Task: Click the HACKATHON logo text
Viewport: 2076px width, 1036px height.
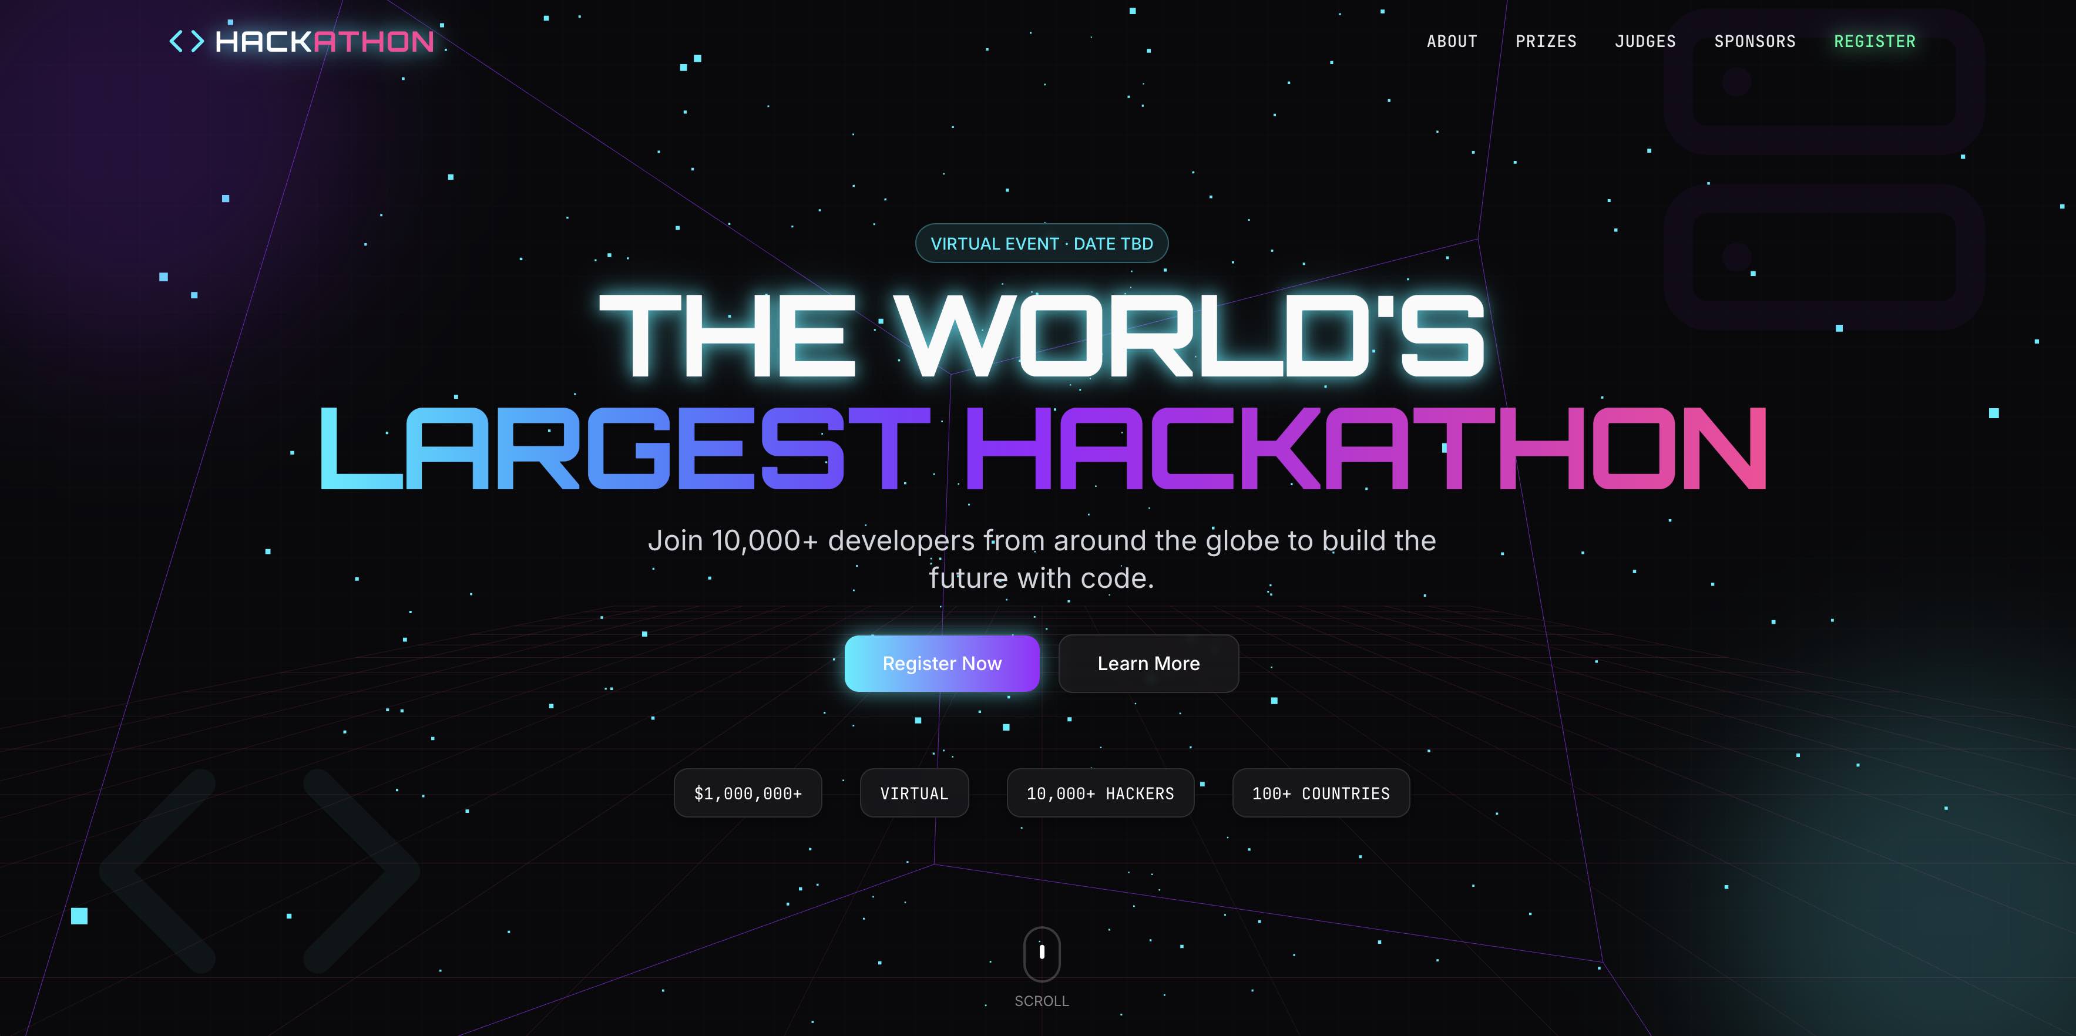Action: point(325,41)
